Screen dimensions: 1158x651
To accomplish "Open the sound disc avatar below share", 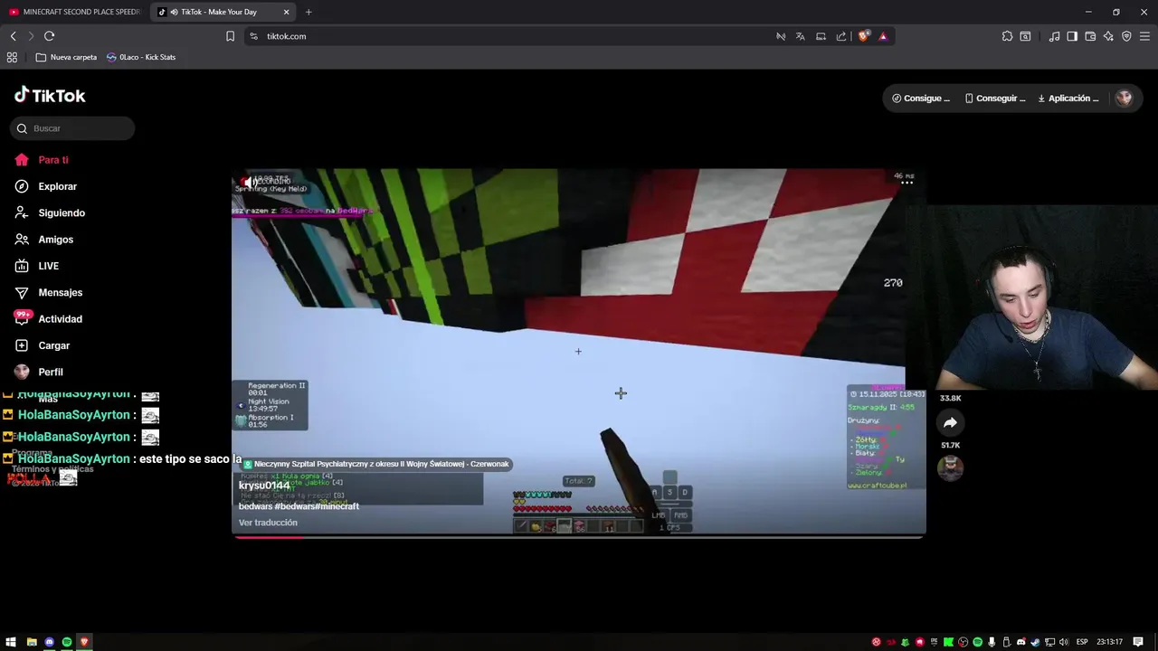I will coord(950,467).
